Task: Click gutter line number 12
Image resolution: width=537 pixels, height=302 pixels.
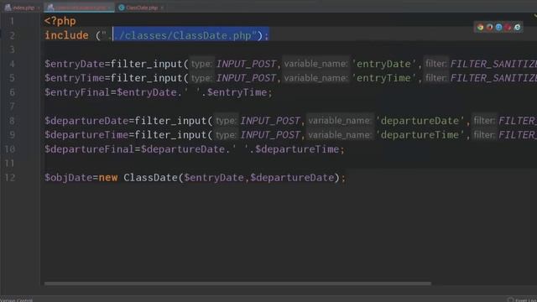Action: (9, 177)
